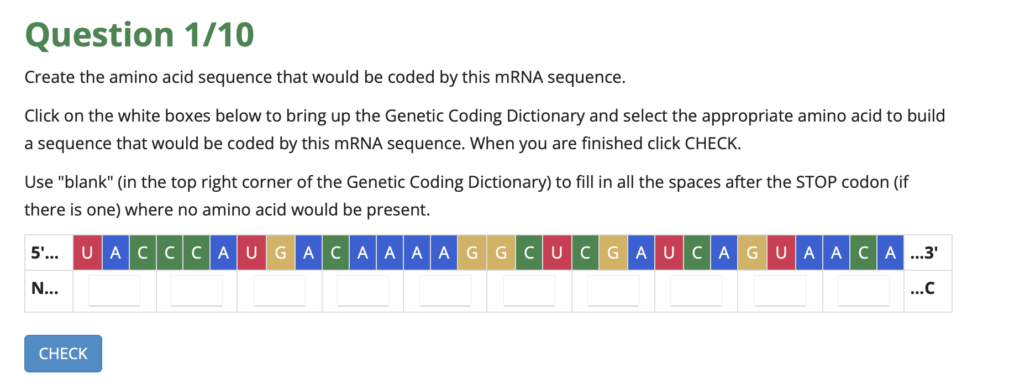The width and height of the screenshot is (1030, 389).
Task: Click the ninth amino acid selection box
Action: 780,290
